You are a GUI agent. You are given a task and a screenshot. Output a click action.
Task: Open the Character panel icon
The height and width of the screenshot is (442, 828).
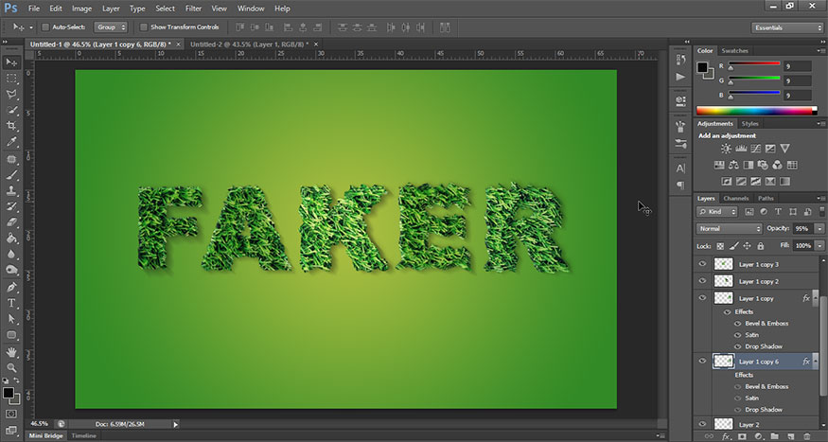tap(680, 168)
